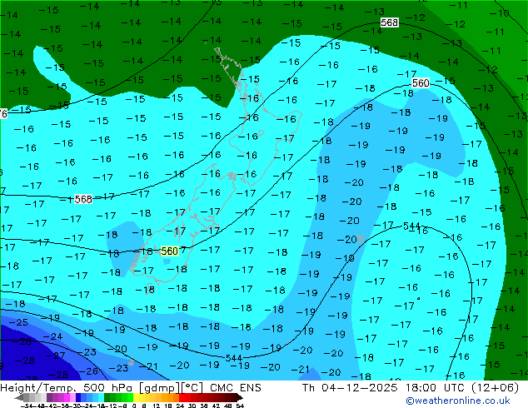Viewport: 528px width, 408px height.
Task: Open the weatheronline.co.uk copyright link
Action: [x=458, y=401]
